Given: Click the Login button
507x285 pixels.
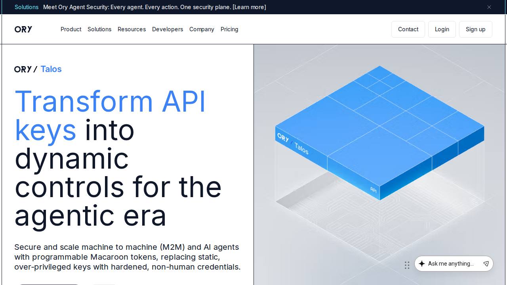Looking at the screenshot, I should point(442,29).
